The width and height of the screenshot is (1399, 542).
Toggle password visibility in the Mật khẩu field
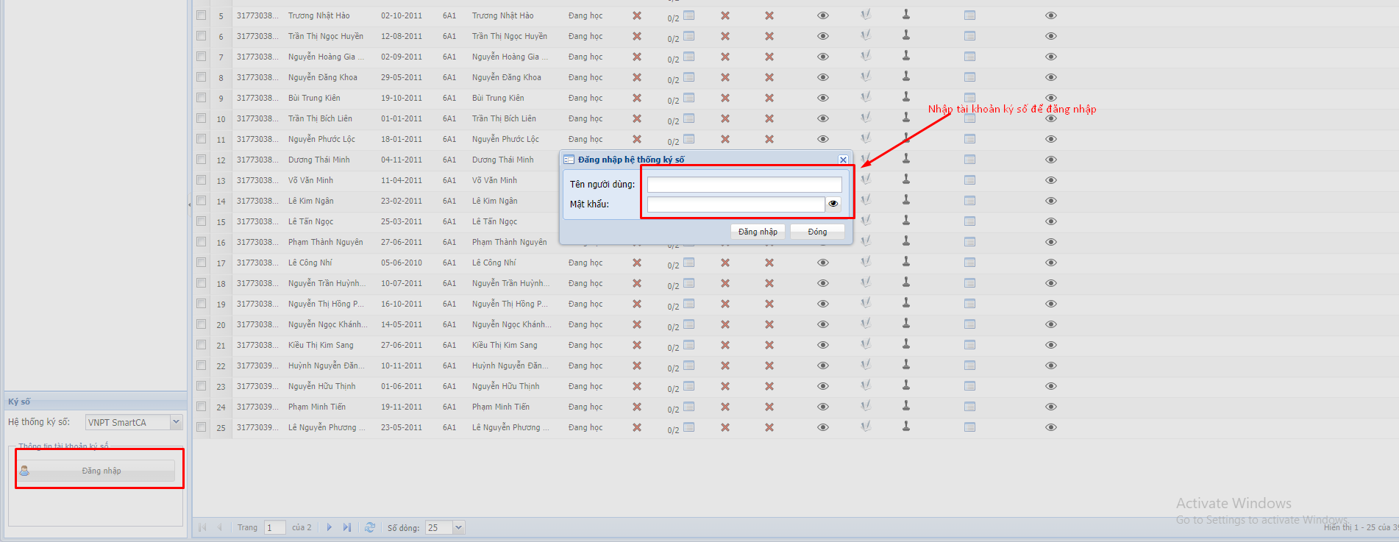833,204
